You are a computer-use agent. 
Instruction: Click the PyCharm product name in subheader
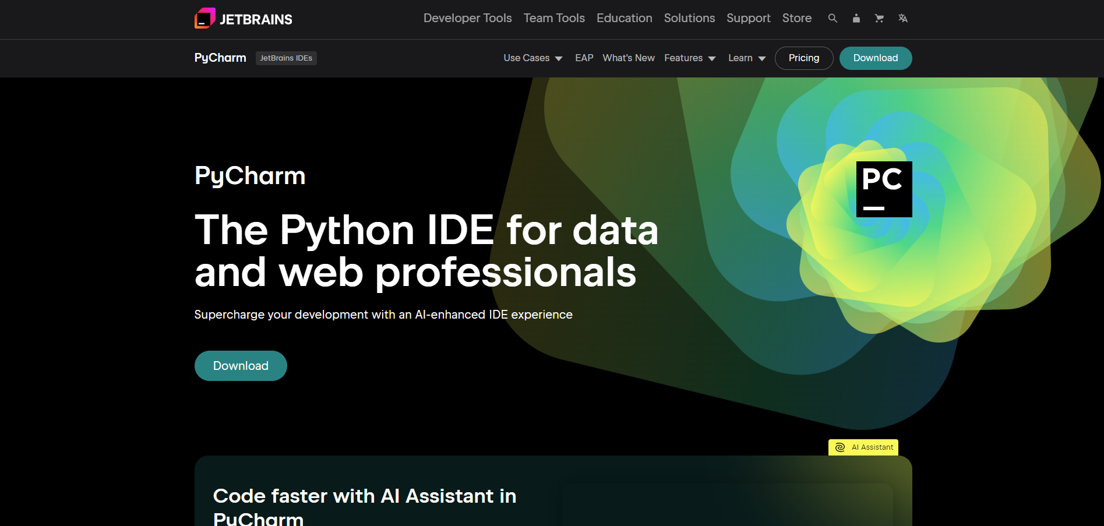tap(220, 58)
